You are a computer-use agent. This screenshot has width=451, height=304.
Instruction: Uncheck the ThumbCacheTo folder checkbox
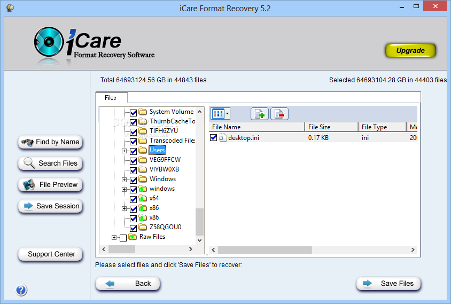click(133, 122)
